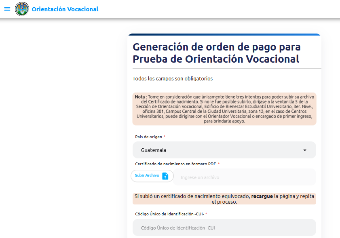Image resolution: width=340 pixels, height=238 pixels.
Task: Click the Ingrese un archivo field
Action: click(x=244, y=177)
